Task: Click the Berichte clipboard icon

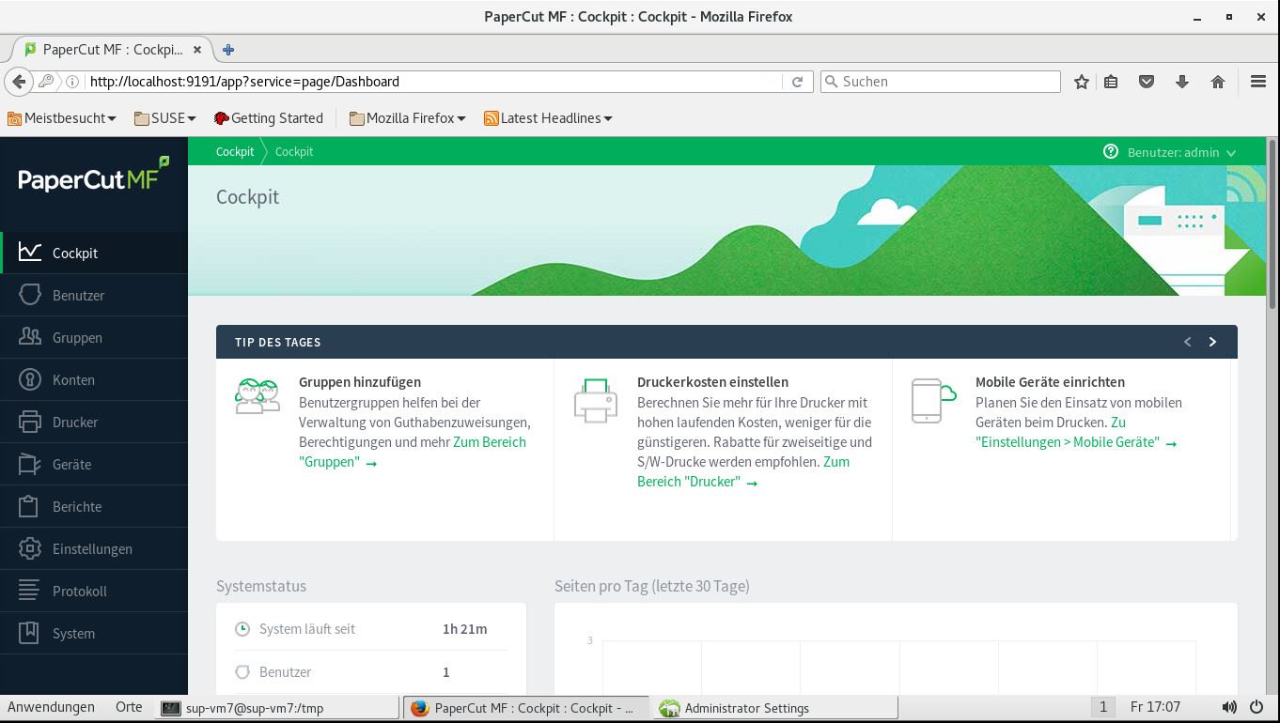Action: coord(30,507)
